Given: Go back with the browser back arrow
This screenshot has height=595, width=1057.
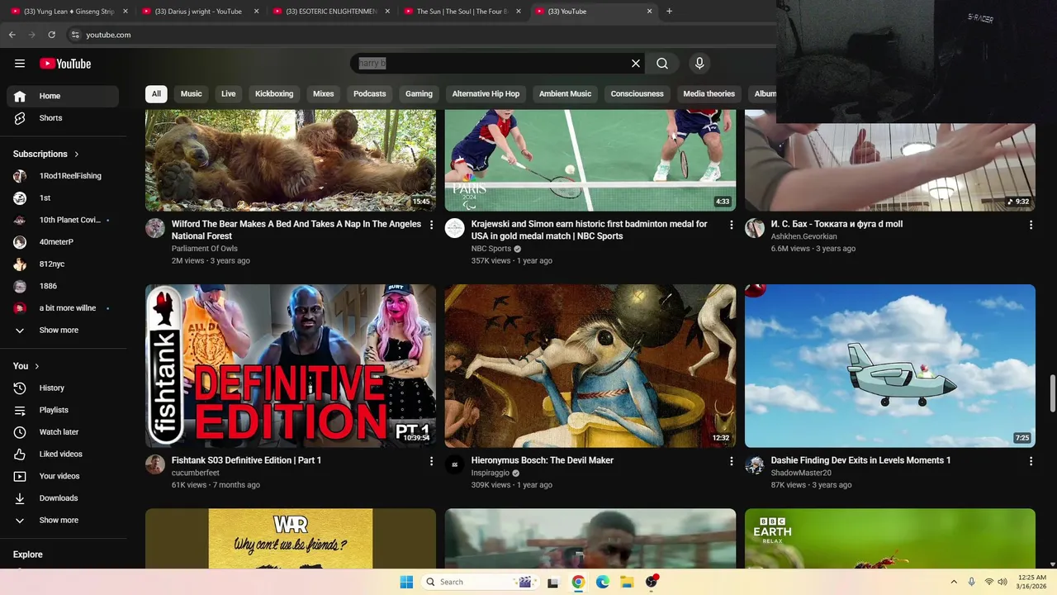Looking at the screenshot, I should pyautogui.click(x=12, y=35).
